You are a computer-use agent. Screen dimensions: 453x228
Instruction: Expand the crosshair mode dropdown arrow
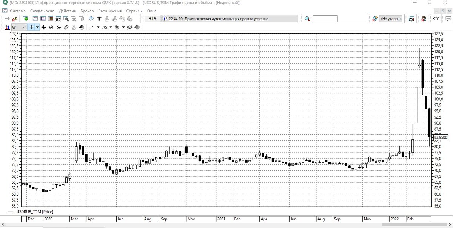37,27
